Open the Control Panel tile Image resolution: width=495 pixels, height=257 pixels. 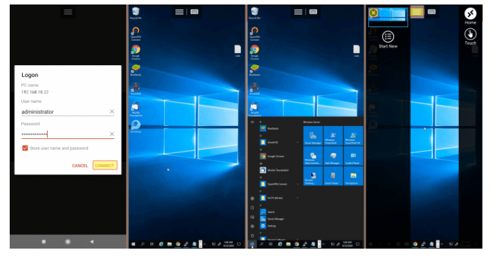(353, 156)
